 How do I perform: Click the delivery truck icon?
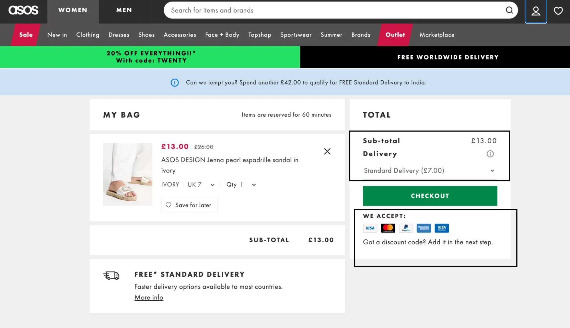pyautogui.click(x=111, y=276)
